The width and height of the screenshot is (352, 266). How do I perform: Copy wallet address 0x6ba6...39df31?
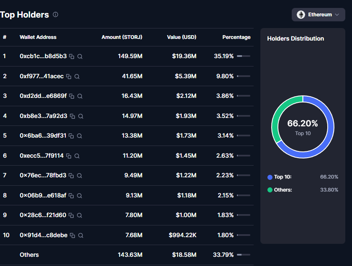(71, 136)
